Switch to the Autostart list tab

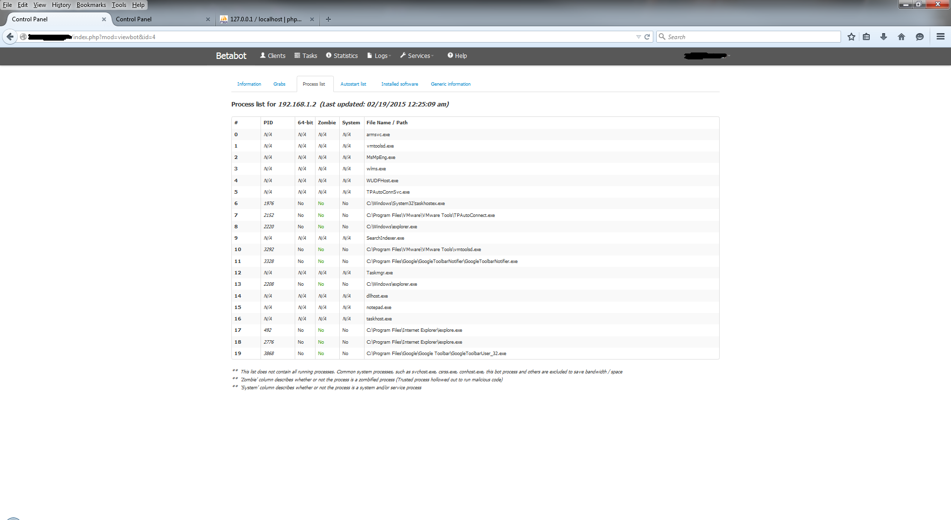(353, 84)
